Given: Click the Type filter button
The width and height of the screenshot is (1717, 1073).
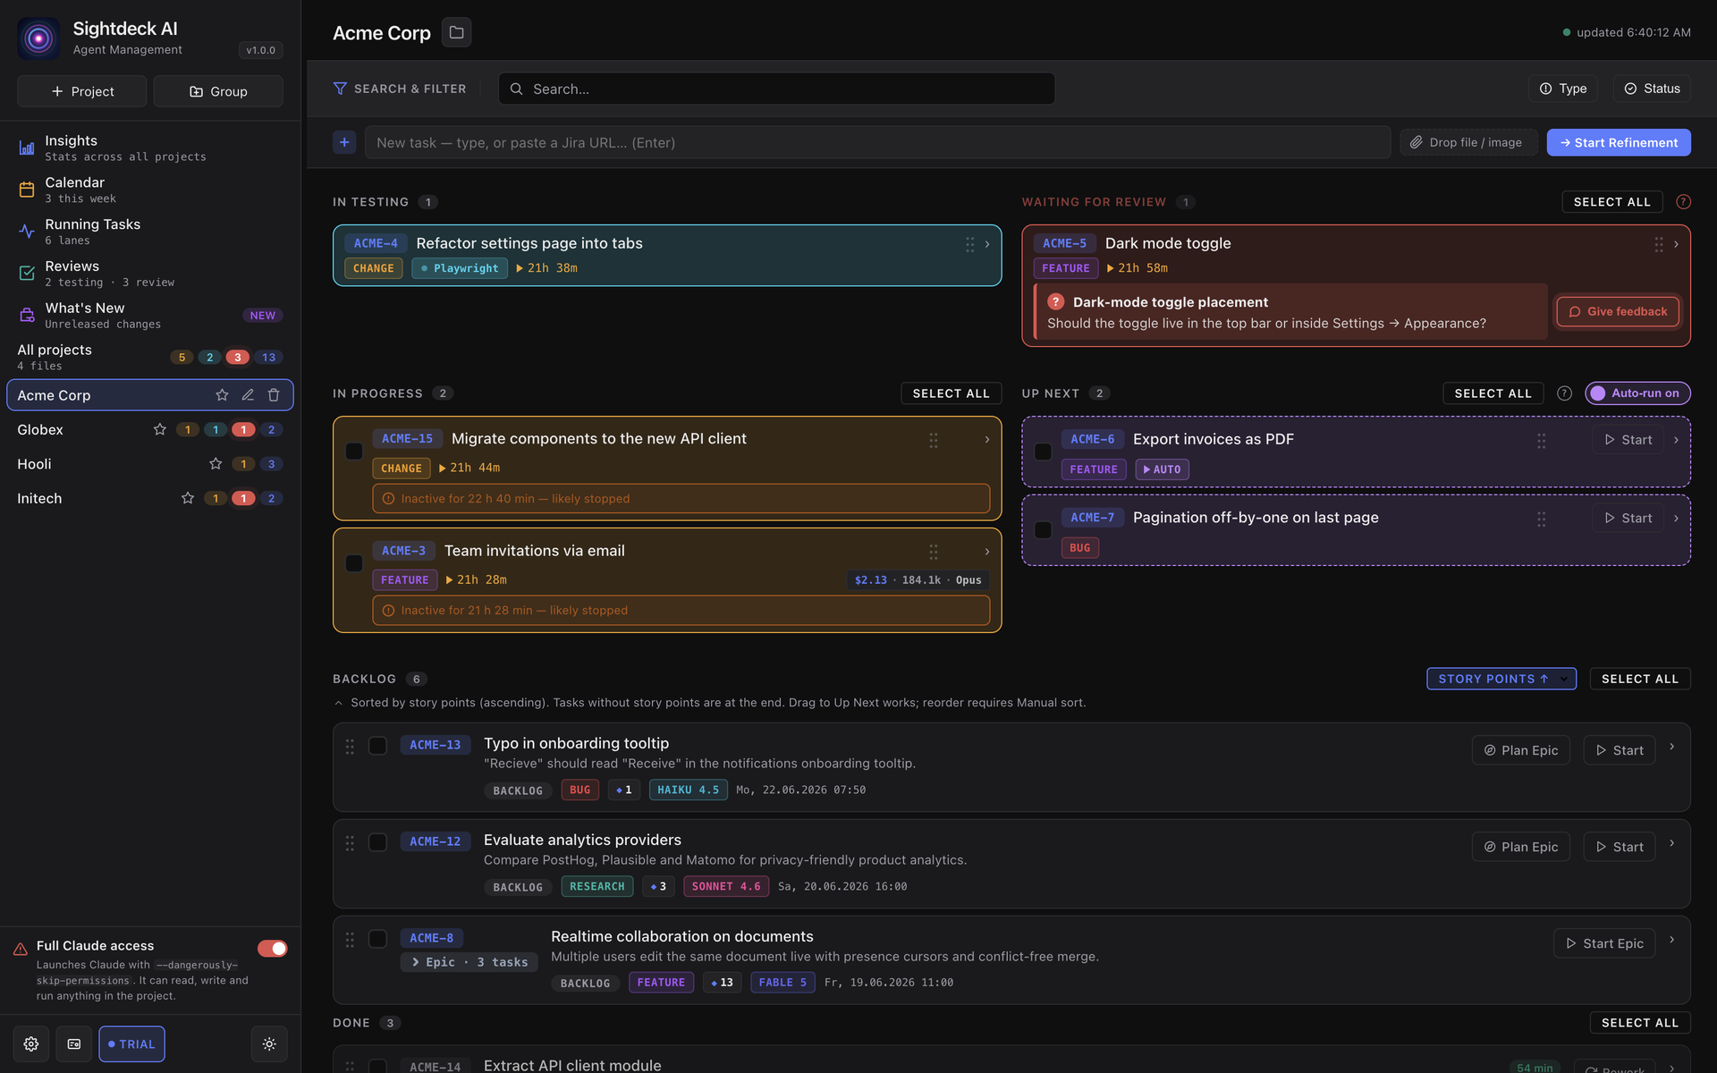Looking at the screenshot, I should [1562, 89].
